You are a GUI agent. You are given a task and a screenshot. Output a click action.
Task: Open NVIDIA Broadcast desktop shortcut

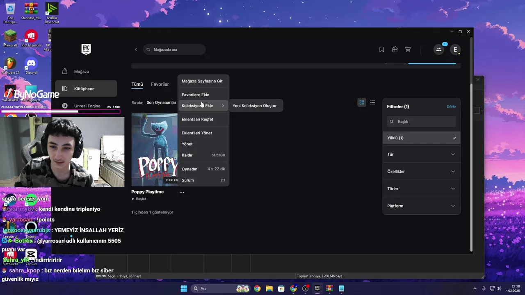[52, 13]
